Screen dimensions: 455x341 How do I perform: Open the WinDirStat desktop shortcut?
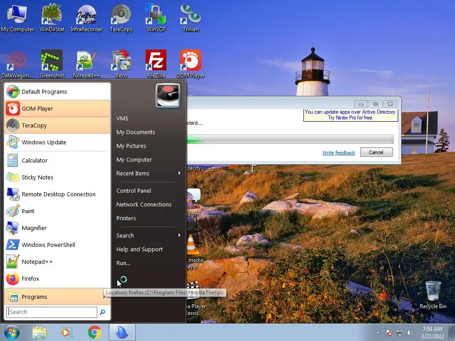coord(52,17)
